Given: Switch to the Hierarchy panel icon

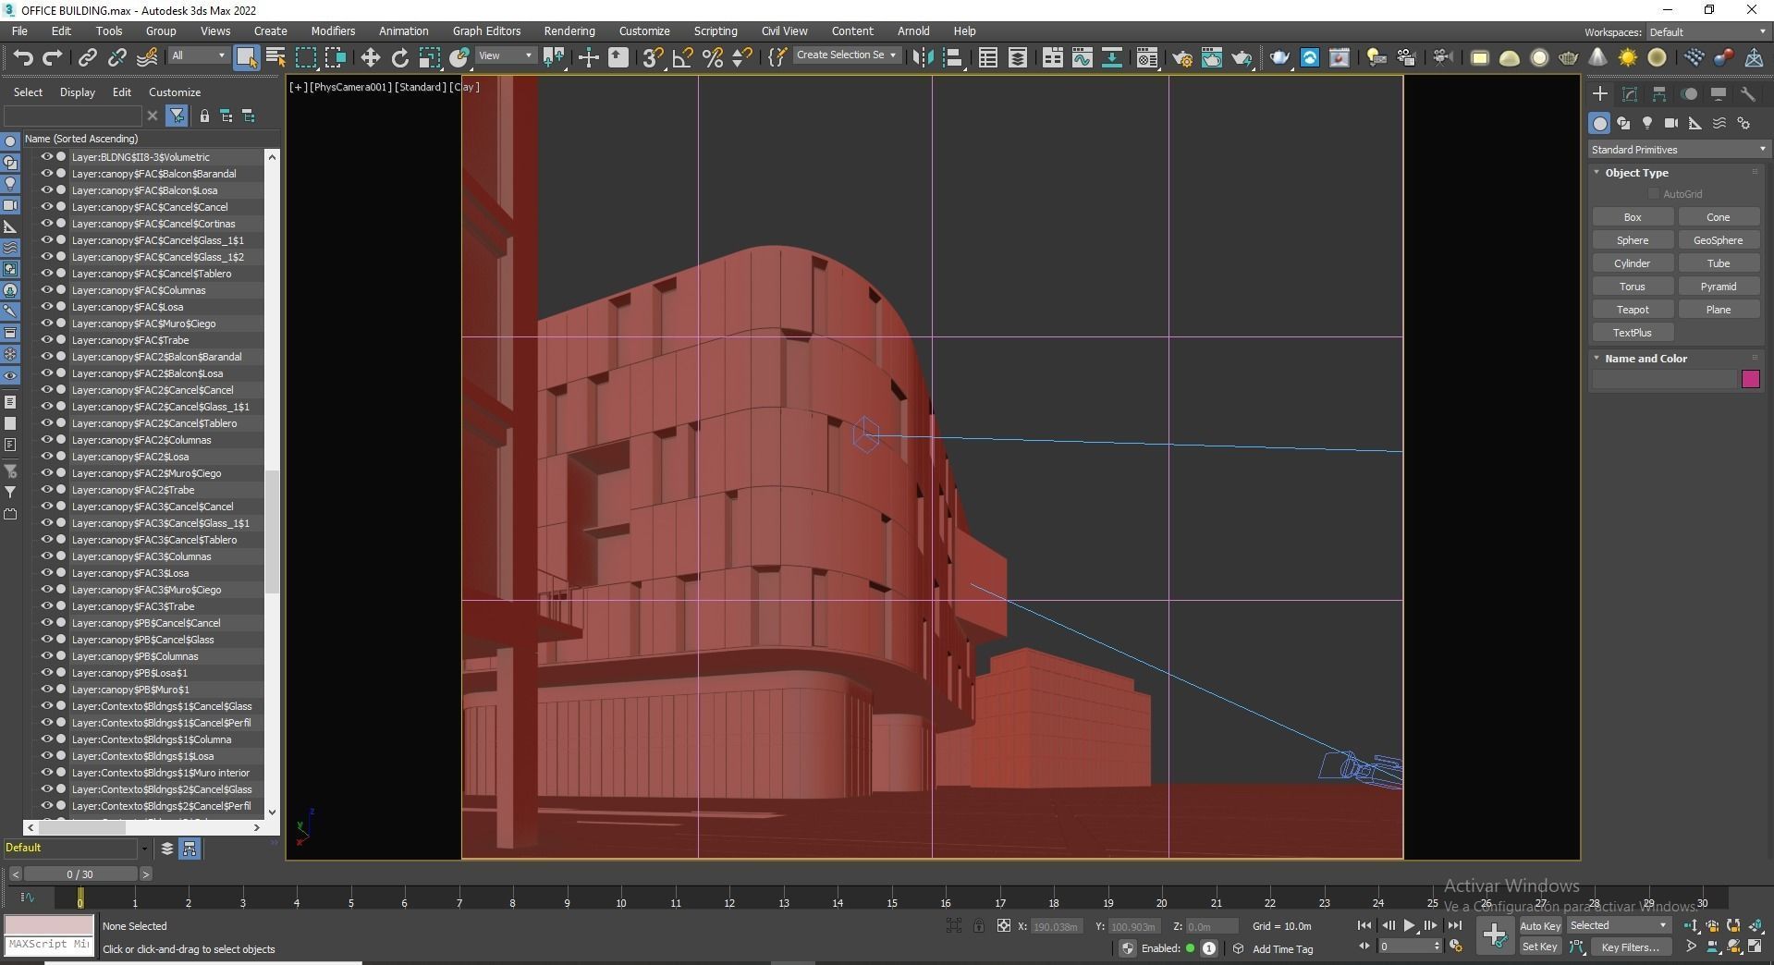Looking at the screenshot, I should pyautogui.click(x=1659, y=94).
